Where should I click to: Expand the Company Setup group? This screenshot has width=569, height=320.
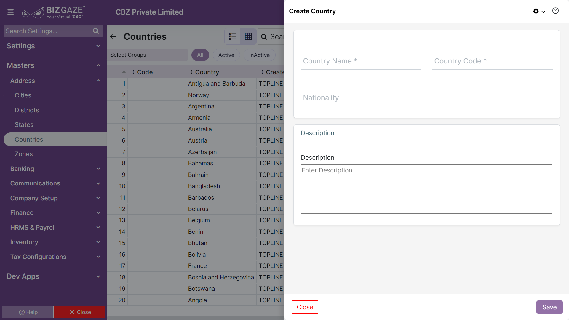[98, 198]
